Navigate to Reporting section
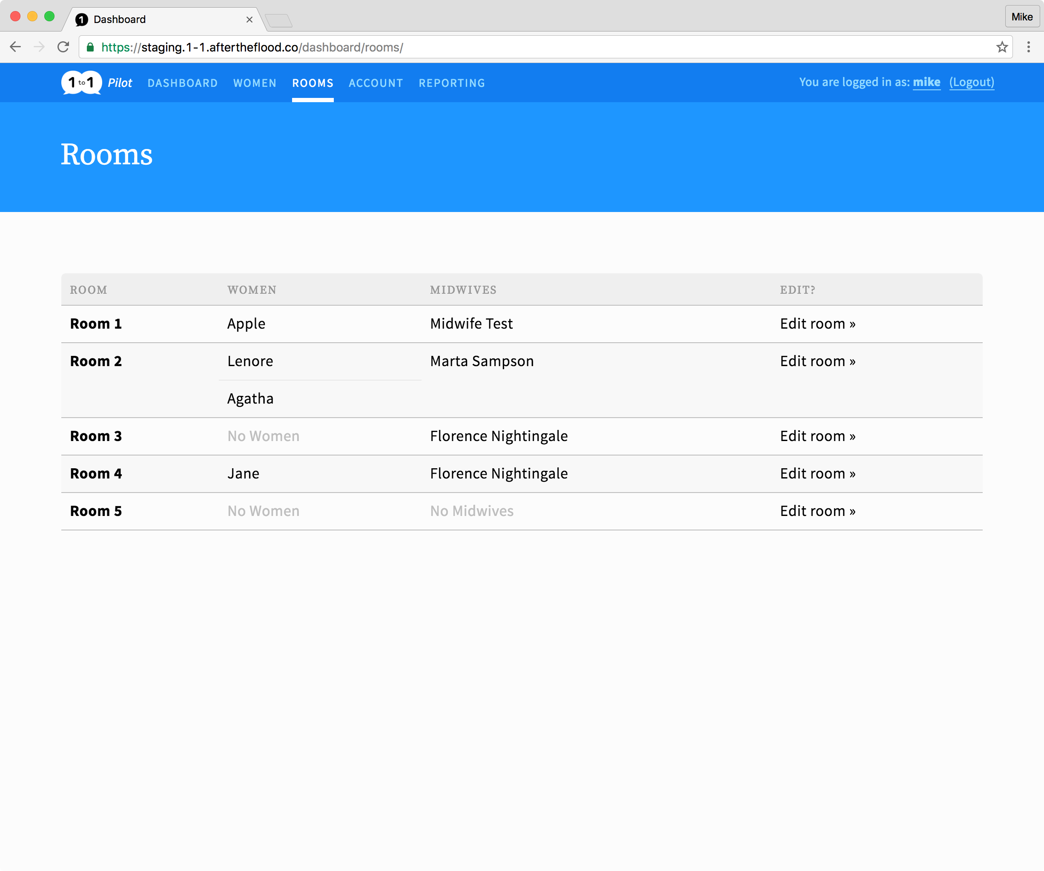1044x871 pixels. click(451, 83)
